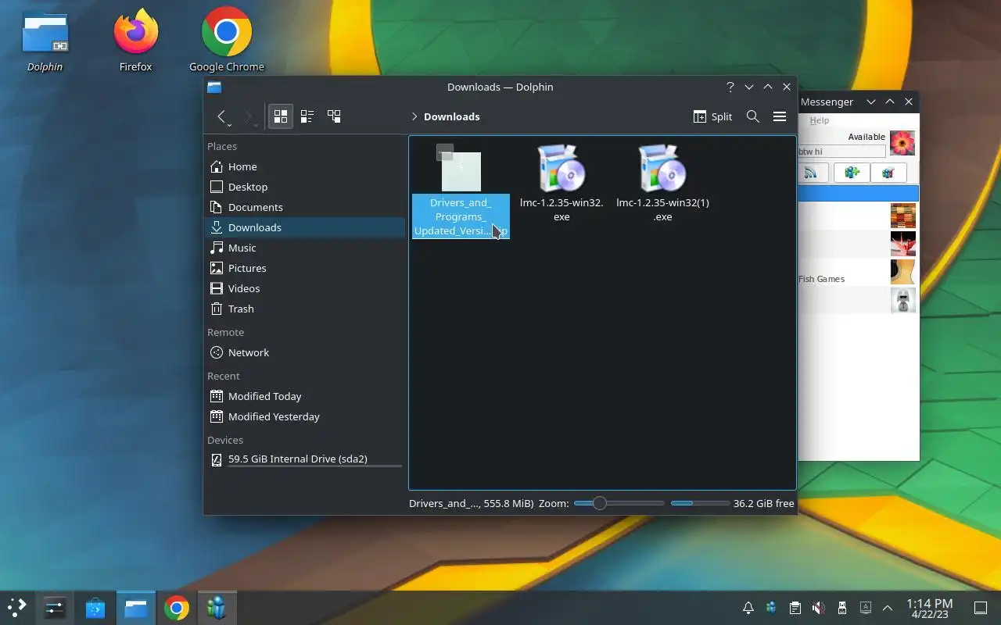Open Dolphin desktop shortcut
This screenshot has width=1001, height=625.
pyautogui.click(x=45, y=42)
